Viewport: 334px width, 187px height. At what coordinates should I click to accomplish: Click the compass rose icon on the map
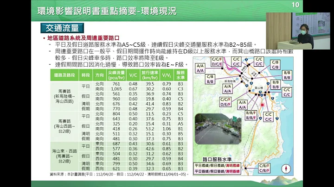pos(286,169)
